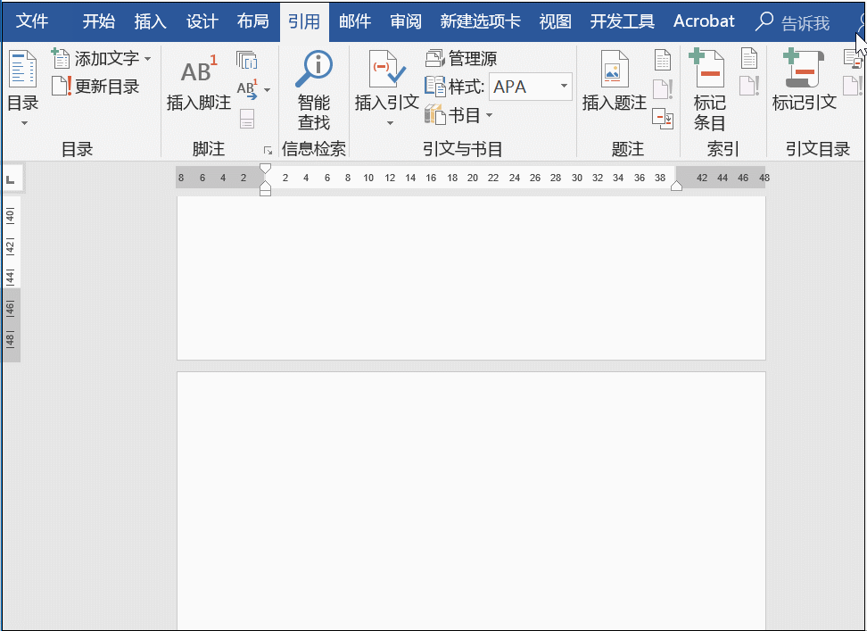Open the 开发工具 tab
867x631 pixels.
[622, 21]
